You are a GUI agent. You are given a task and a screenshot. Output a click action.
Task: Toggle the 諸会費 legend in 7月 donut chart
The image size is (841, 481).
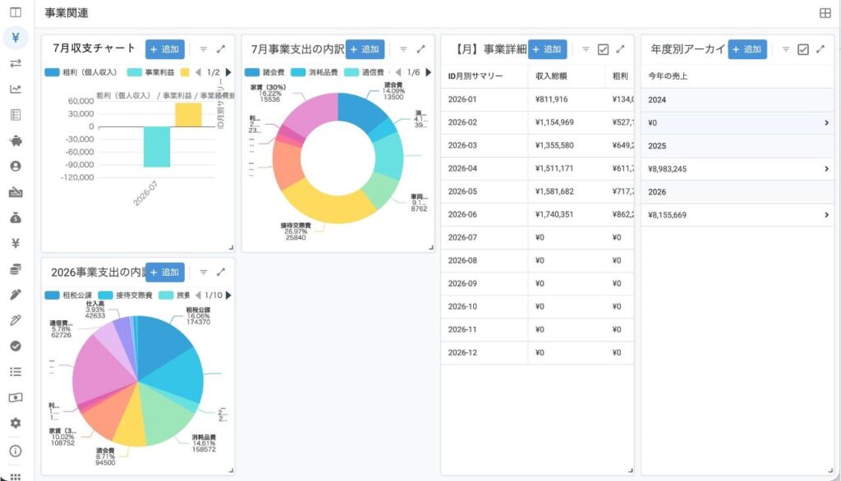[265, 72]
